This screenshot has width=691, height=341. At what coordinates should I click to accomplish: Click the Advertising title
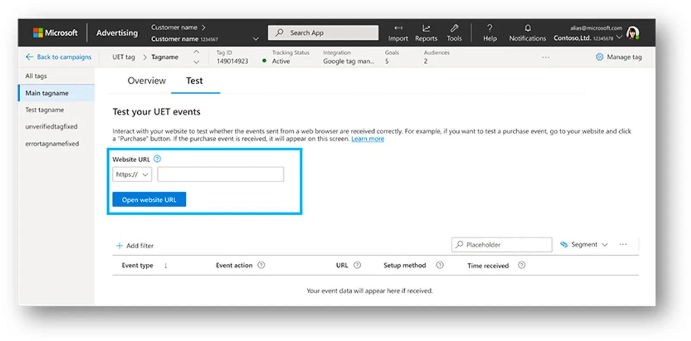tap(117, 33)
